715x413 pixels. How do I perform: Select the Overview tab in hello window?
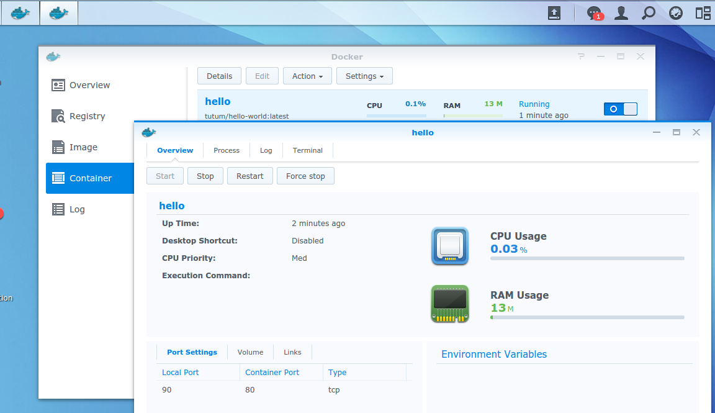click(175, 150)
